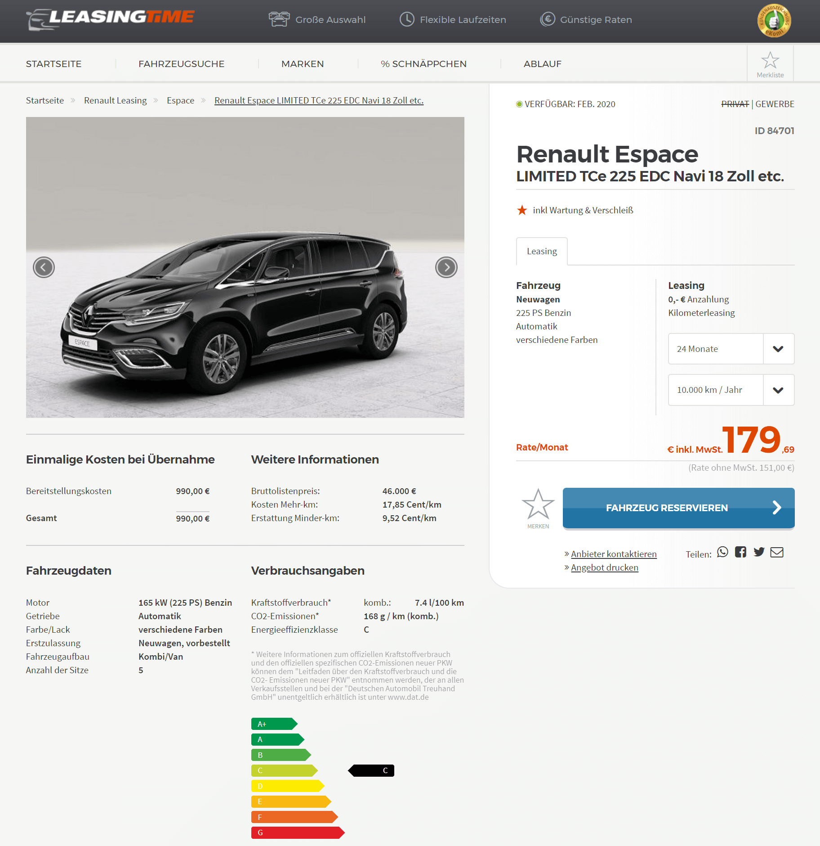The height and width of the screenshot is (846, 820).
Task: Click FAHRZEUG RESERVIEREN button
Action: point(678,508)
